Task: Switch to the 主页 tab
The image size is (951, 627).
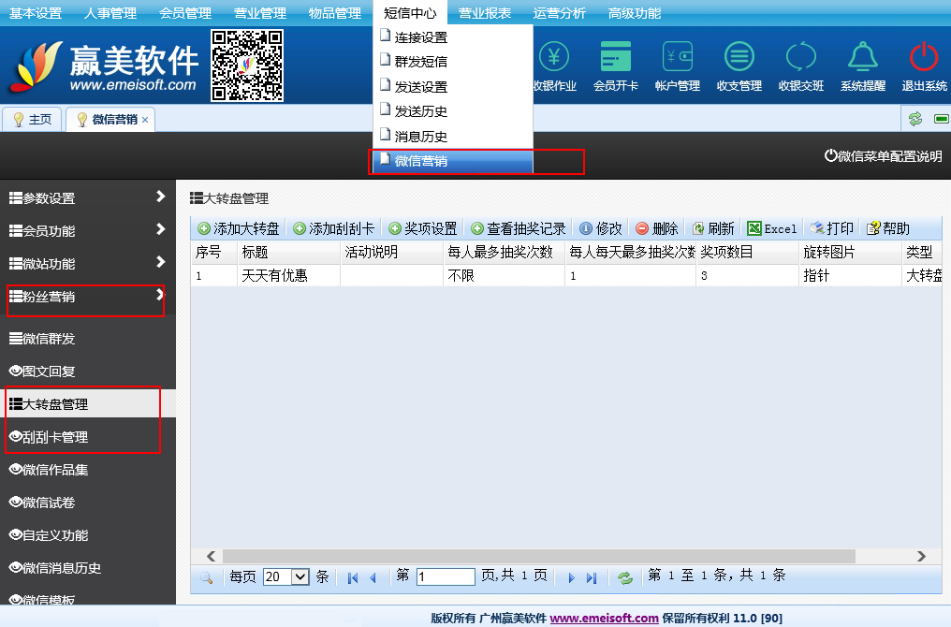Action: coord(32,120)
